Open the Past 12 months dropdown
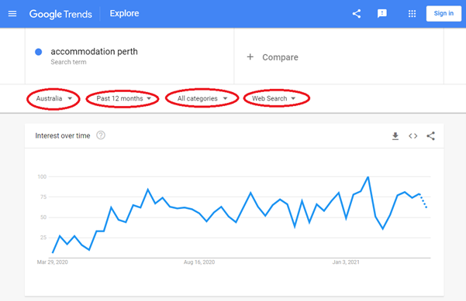This screenshot has width=466, height=301. click(x=123, y=98)
